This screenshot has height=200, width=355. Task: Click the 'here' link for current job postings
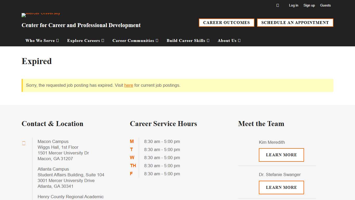coord(129,85)
